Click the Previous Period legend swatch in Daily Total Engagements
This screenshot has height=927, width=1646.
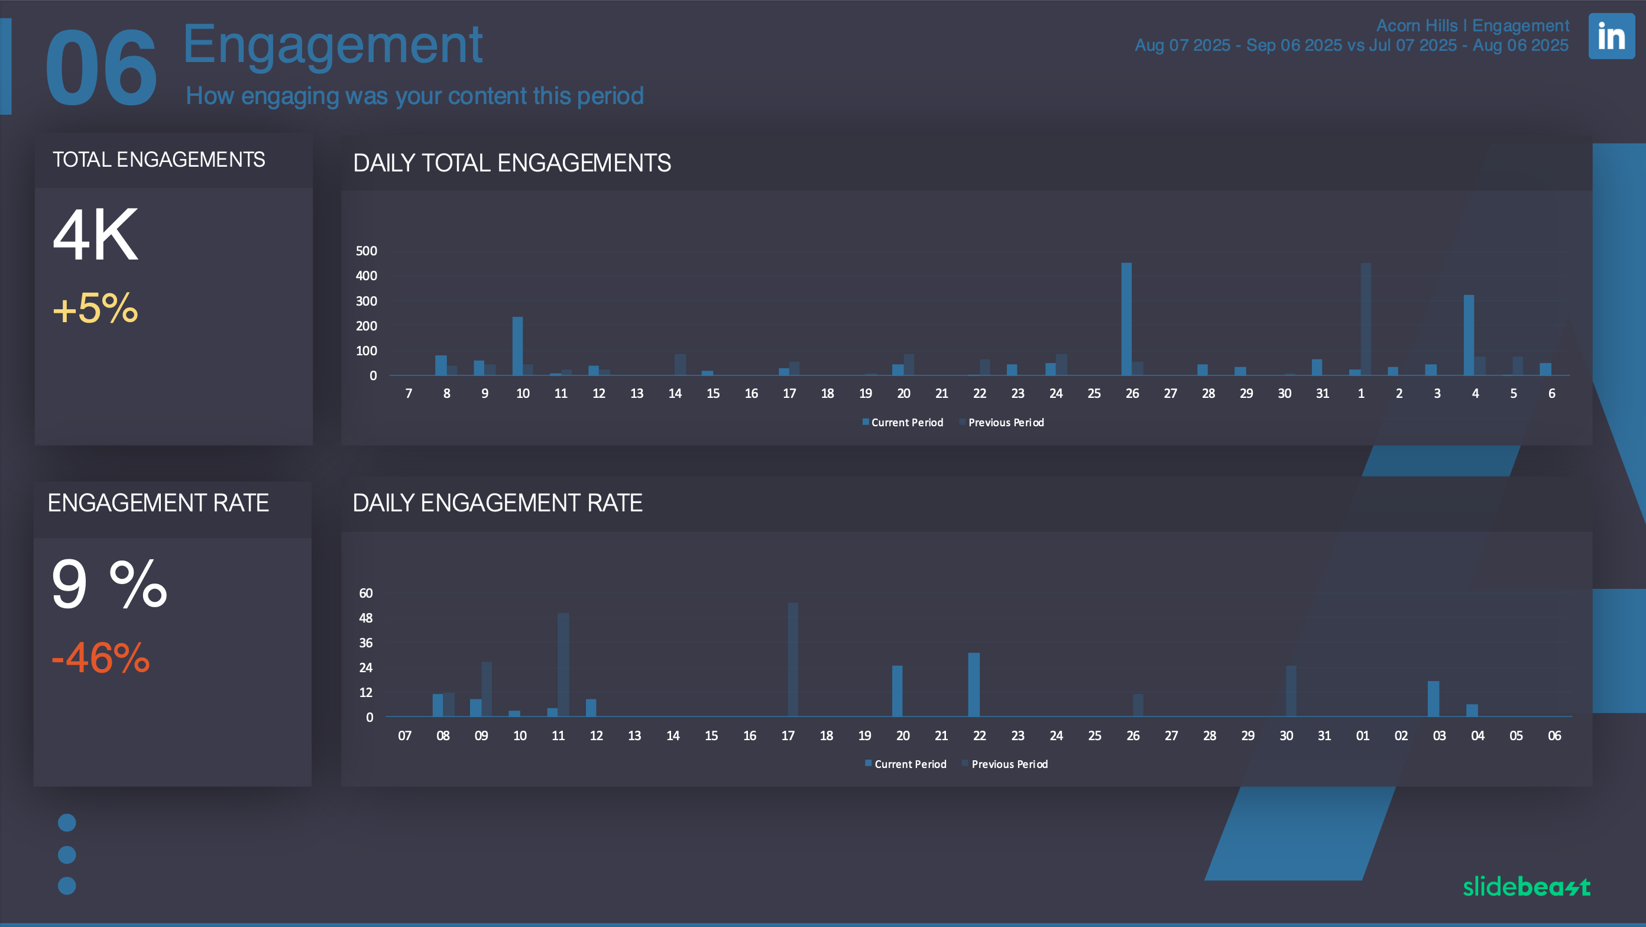click(x=963, y=422)
